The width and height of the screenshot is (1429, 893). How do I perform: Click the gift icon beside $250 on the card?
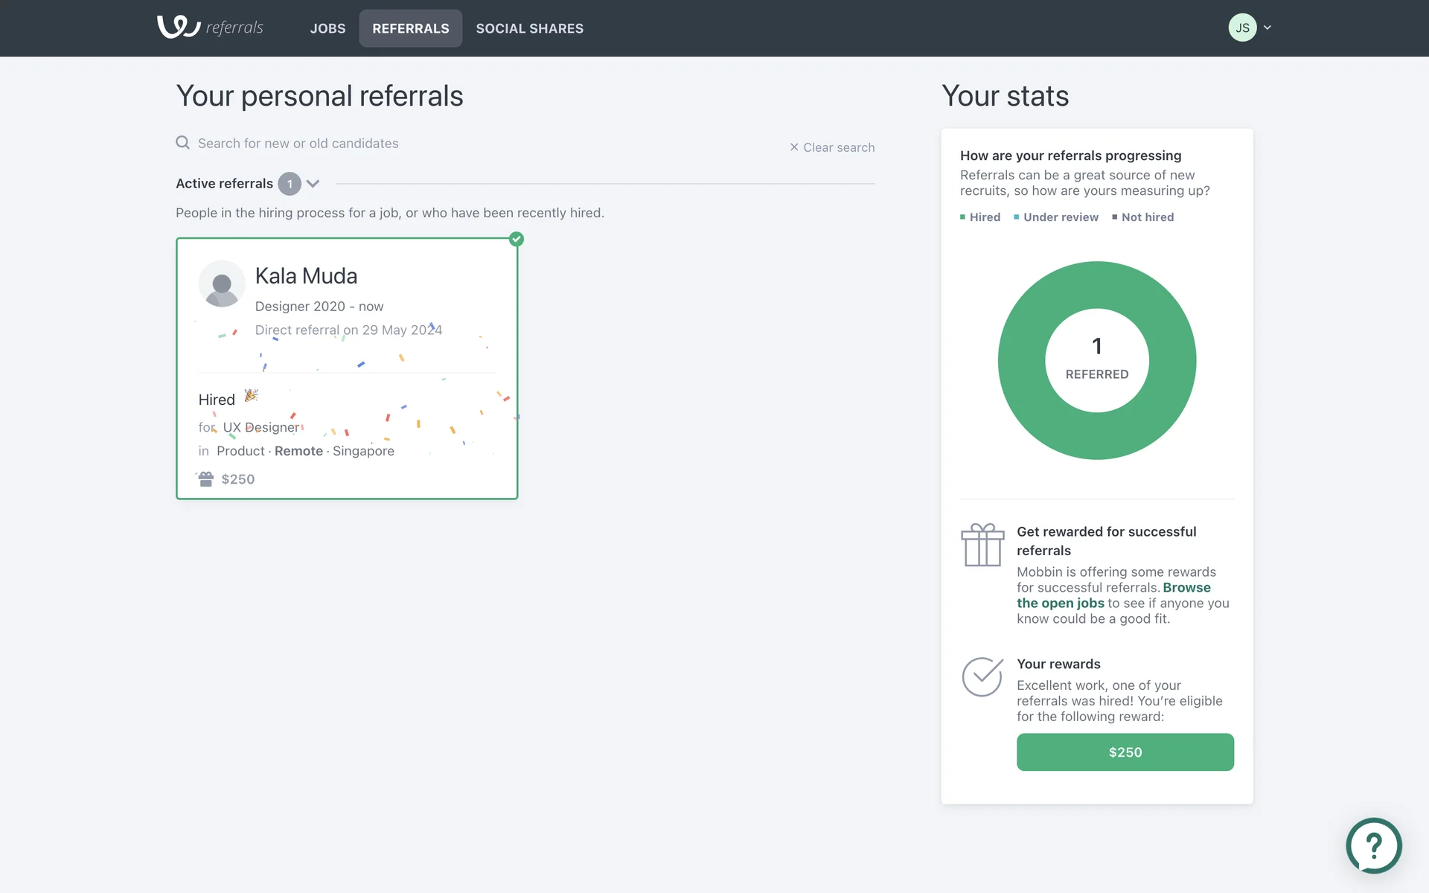206,479
